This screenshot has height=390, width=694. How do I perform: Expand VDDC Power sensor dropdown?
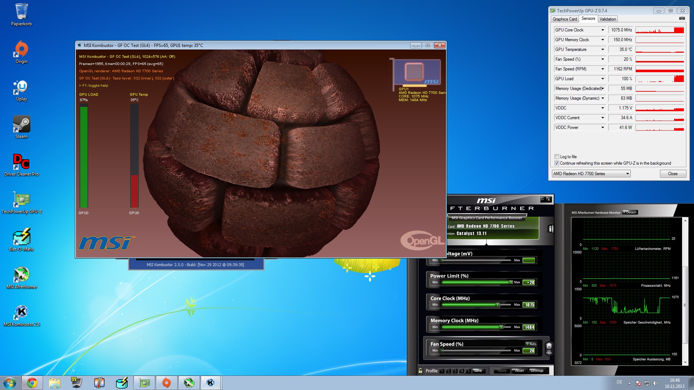(603, 127)
